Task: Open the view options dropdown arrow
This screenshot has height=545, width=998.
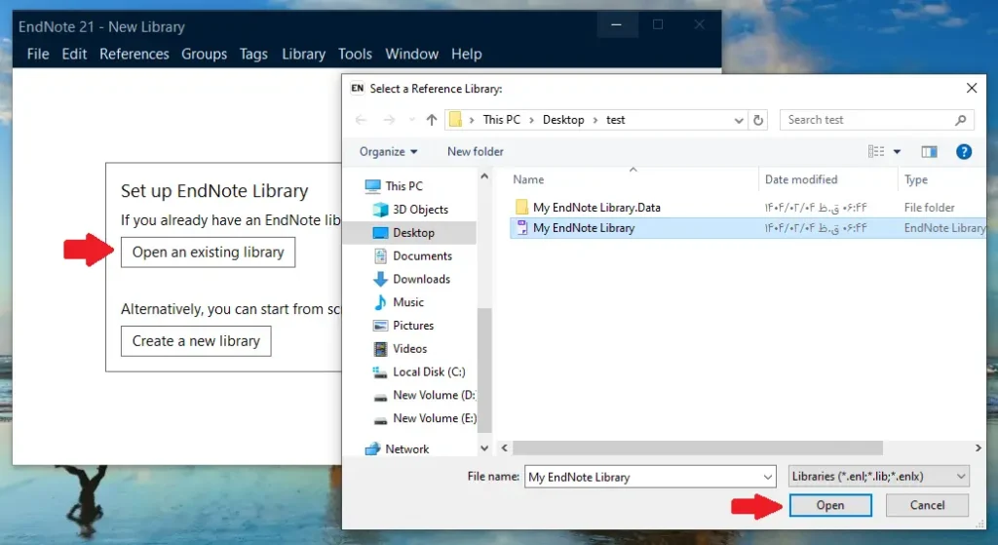Action: [x=897, y=151]
